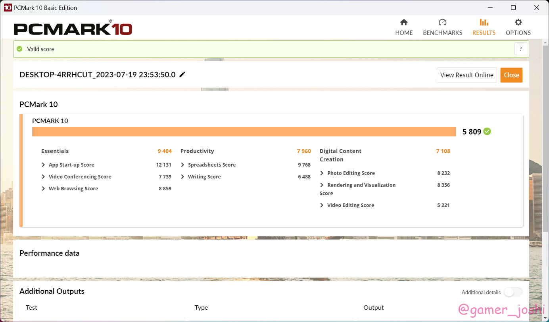Click the Type column header

pos(201,307)
